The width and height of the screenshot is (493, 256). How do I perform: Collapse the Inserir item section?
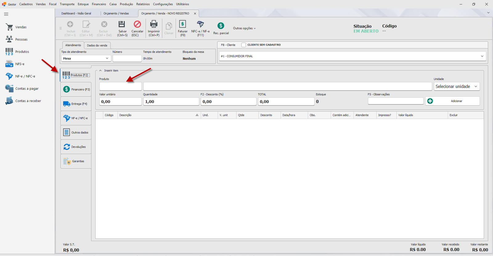coord(100,71)
